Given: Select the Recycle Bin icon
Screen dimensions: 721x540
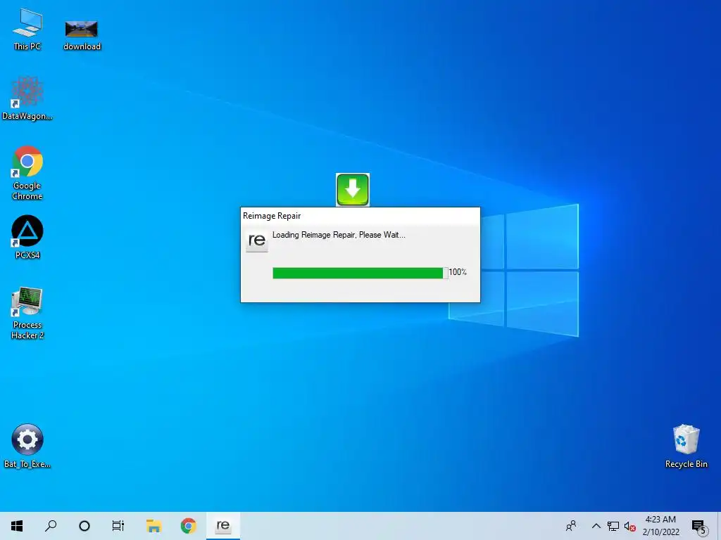Looking at the screenshot, I should coord(686,446).
